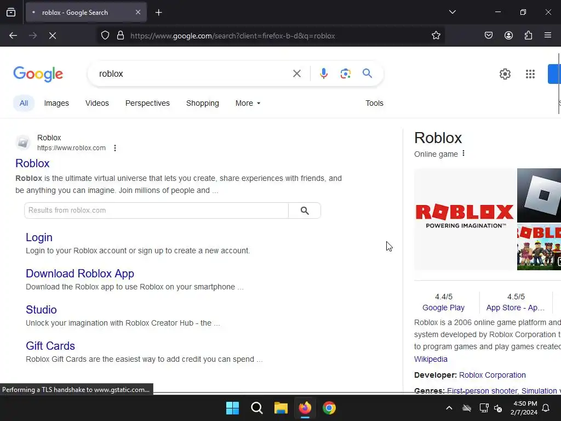This screenshot has width=561, height=421.
Task: Open the Login sitelink
Action: [x=39, y=237]
